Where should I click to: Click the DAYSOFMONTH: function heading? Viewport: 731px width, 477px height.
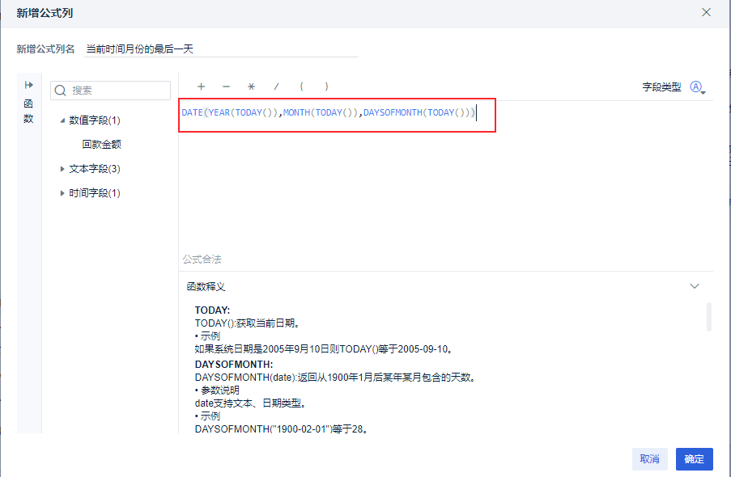pyautogui.click(x=234, y=365)
